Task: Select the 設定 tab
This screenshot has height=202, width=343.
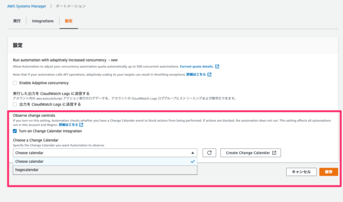Action: pos(69,21)
